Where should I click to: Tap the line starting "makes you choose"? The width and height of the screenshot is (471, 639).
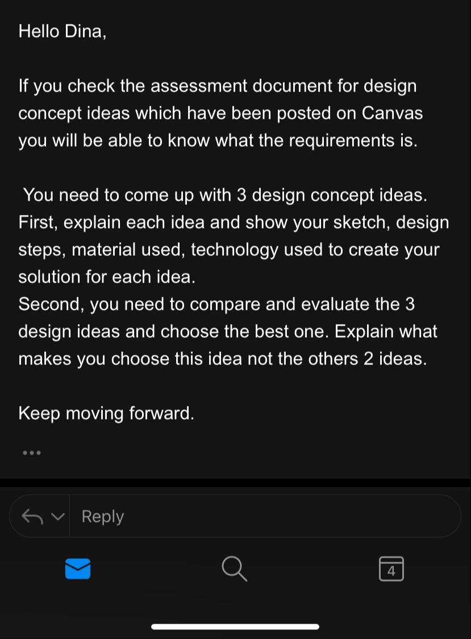pyautogui.click(x=223, y=359)
